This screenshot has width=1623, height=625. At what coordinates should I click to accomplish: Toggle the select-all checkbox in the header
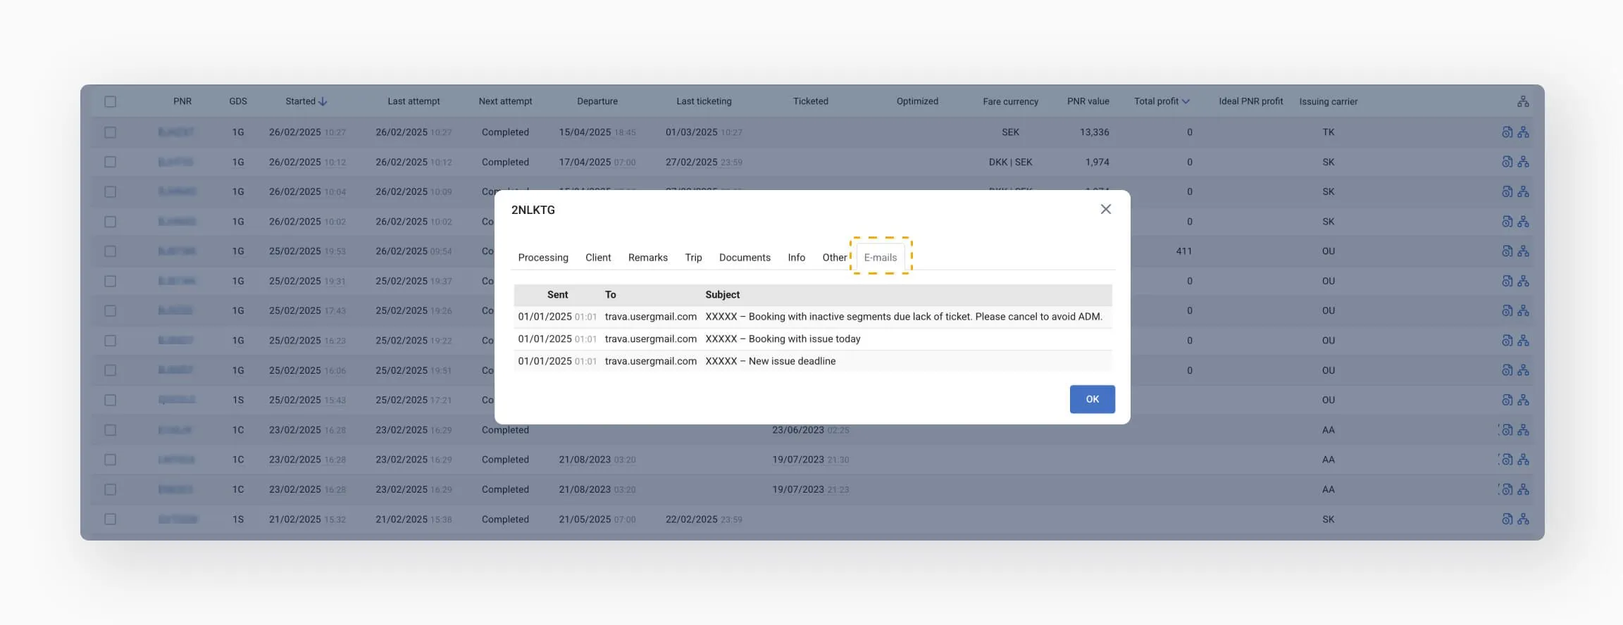tap(111, 101)
